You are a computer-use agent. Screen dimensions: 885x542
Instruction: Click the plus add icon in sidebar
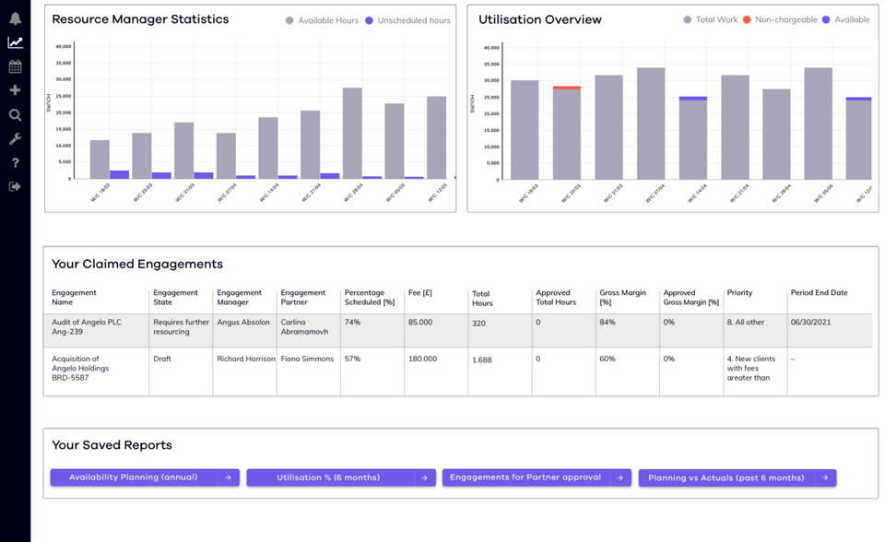click(x=15, y=90)
